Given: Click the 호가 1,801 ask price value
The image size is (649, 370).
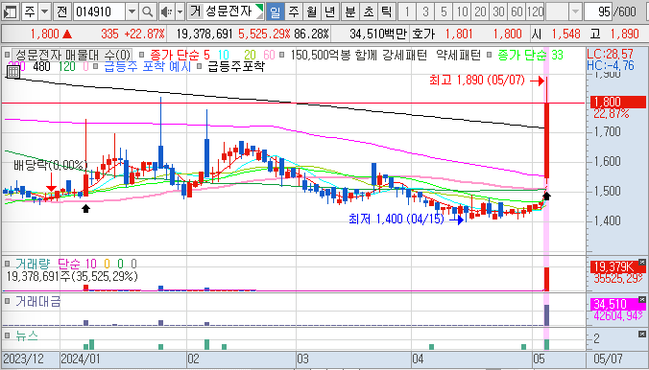Looking at the screenshot, I should (459, 34).
